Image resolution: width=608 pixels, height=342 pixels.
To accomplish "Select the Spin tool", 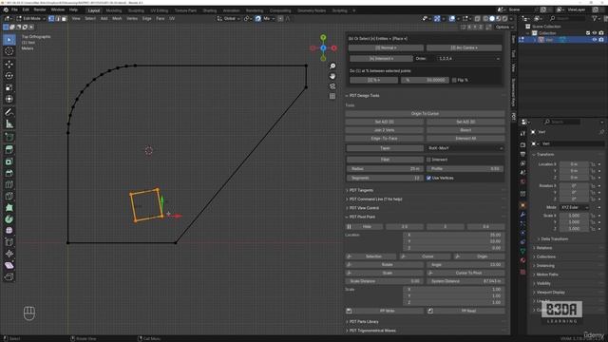I will (x=9, y=219).
